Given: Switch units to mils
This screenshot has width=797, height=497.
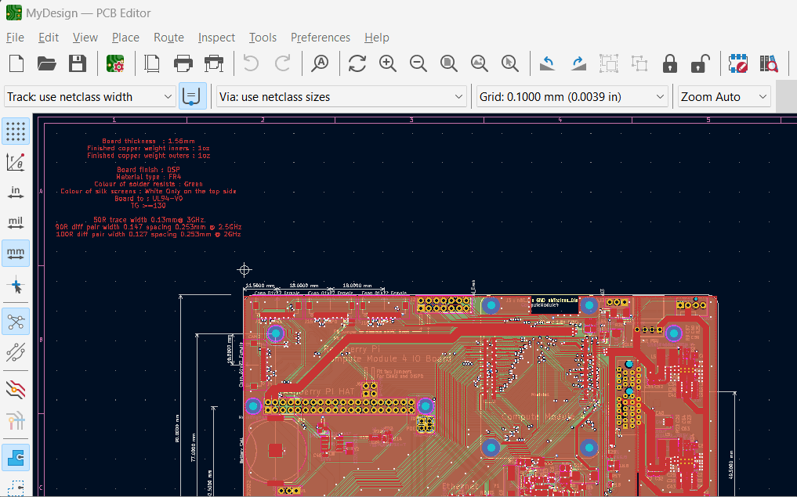Looking at the screenshot, I should tap(16, 223).
